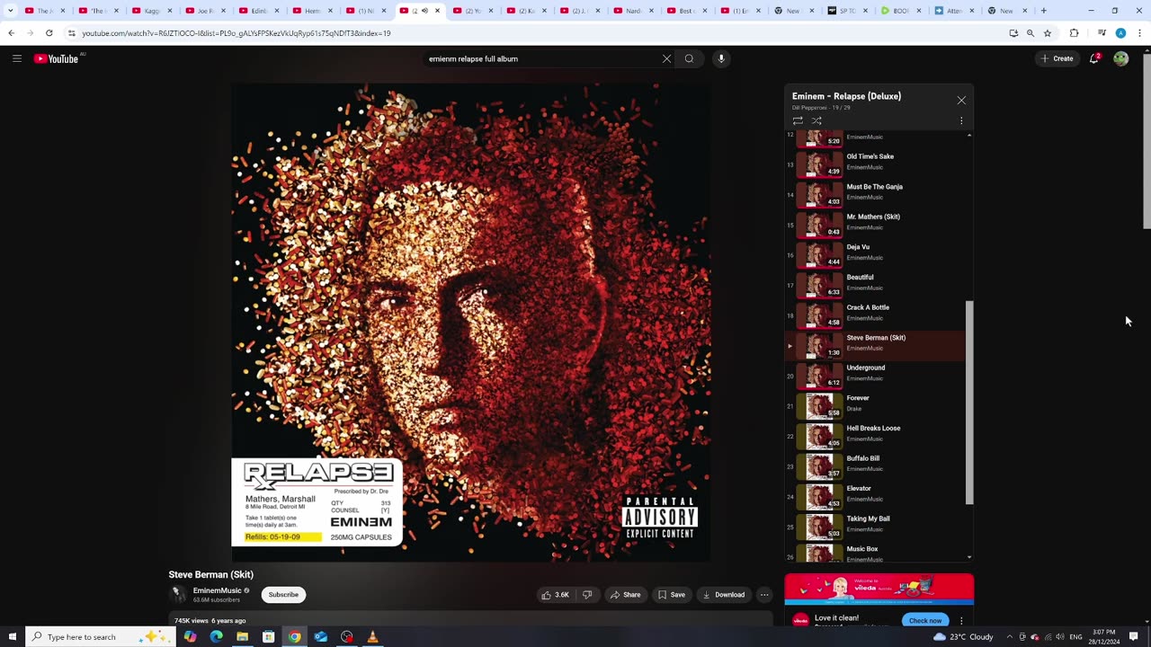The height and width of the screenshot is (647, 1151).
Task: Click thumbnail of 'Underground' track
Action: pyautogui.click(x=819, y=376)
